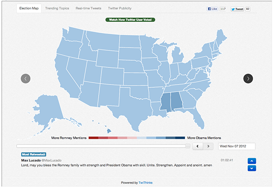Step back one date with left chevron

pyautogui.click(x=198, y=146)
